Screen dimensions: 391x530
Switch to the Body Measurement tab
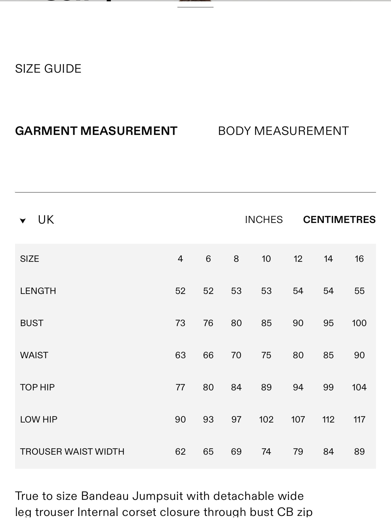[x=283, y=131]
